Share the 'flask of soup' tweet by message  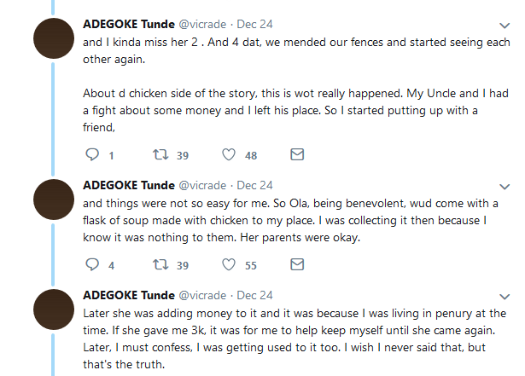point(297,264)
